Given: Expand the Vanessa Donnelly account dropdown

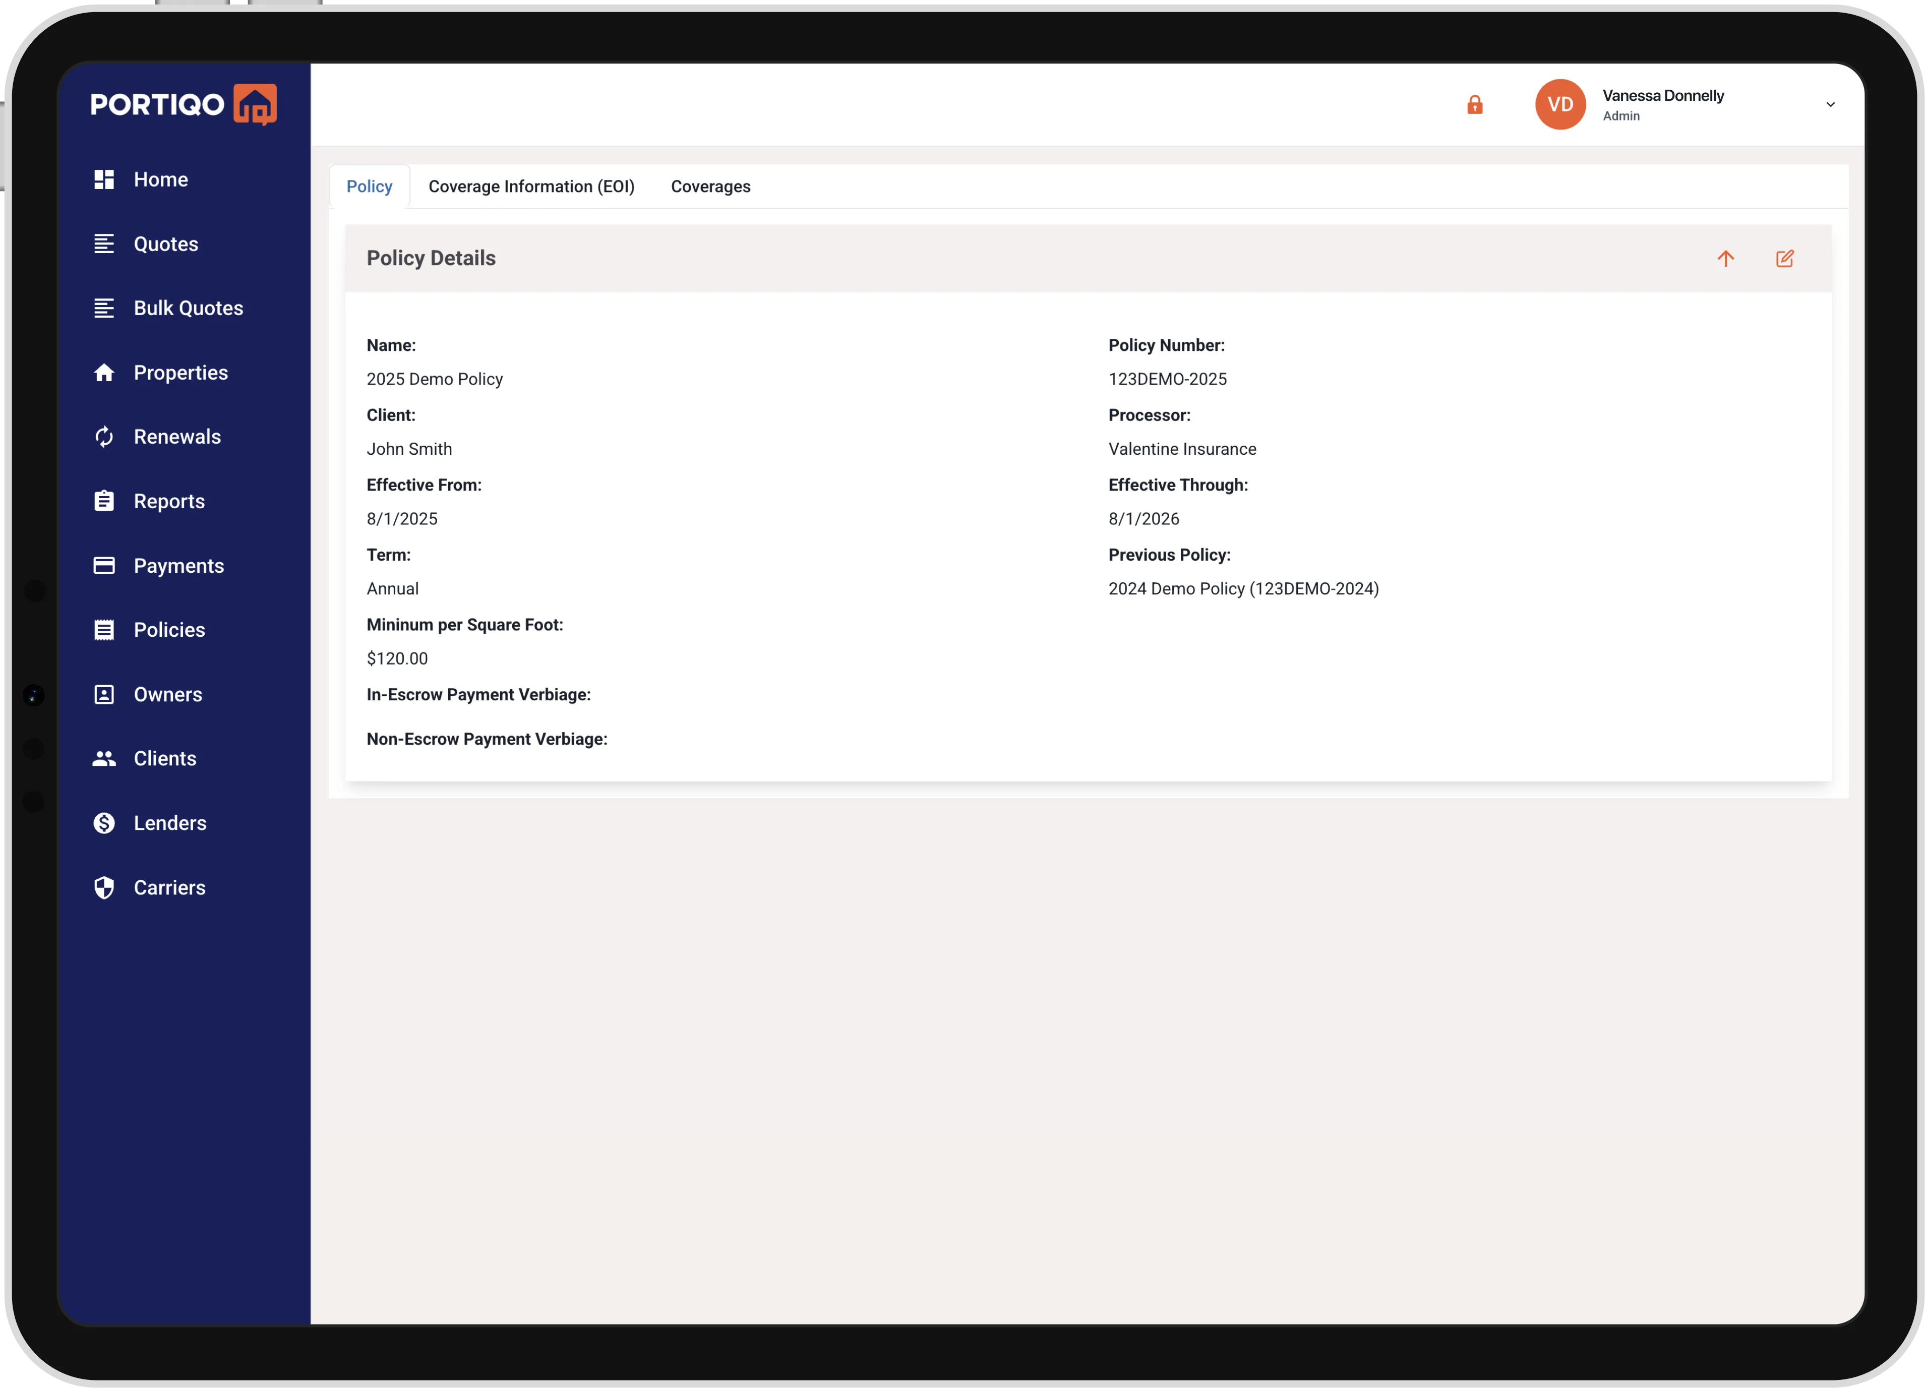Looking at the screenshot, I should (1830, 104).
